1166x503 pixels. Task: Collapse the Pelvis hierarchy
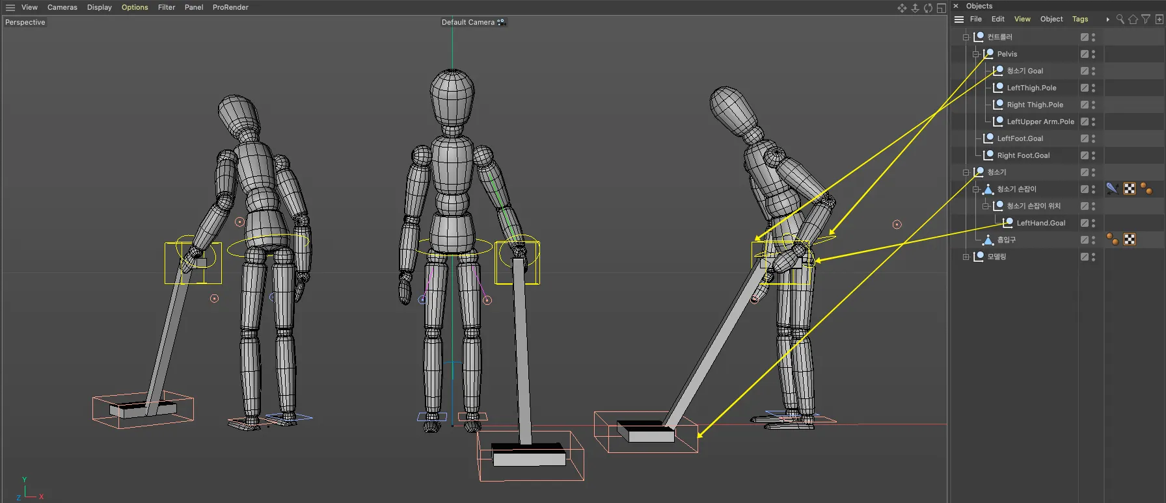[976, 54]
